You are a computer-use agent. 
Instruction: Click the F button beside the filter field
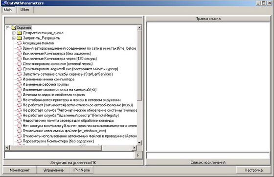(x=138, y=155)
